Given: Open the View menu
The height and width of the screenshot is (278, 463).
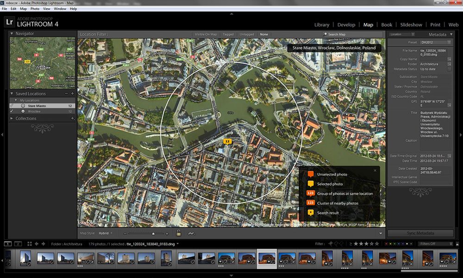Looking at the screenshot, I should coord(47,9).
